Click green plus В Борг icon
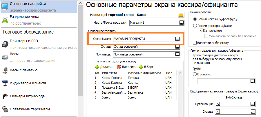The height and width of the screenshot is (117, 261). [141, 67]
